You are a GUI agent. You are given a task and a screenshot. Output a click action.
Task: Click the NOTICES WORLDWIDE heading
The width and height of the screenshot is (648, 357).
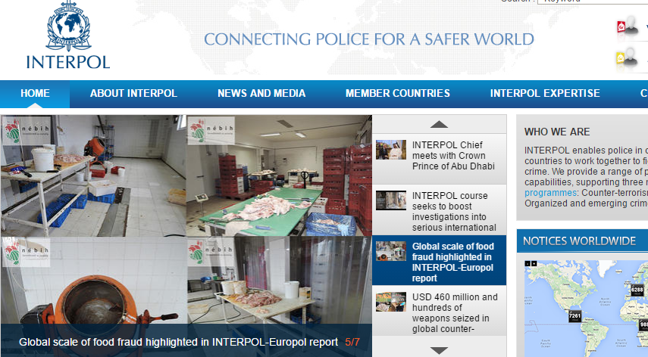coord(579,241)
